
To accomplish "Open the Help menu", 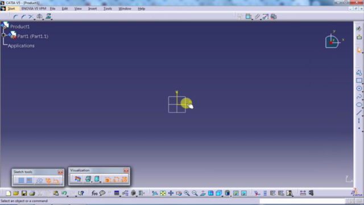I will (x=142, y=9).
